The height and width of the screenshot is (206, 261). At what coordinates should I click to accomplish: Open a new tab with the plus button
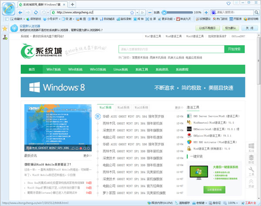point(72,4)
